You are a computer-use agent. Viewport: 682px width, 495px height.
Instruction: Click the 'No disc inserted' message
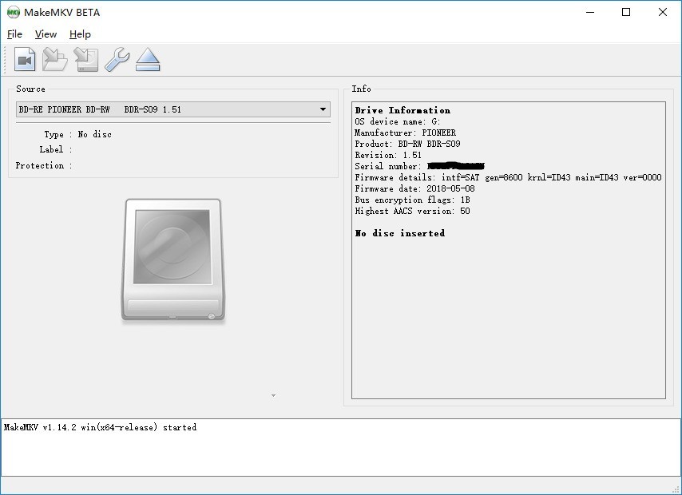tap(400, 233)
